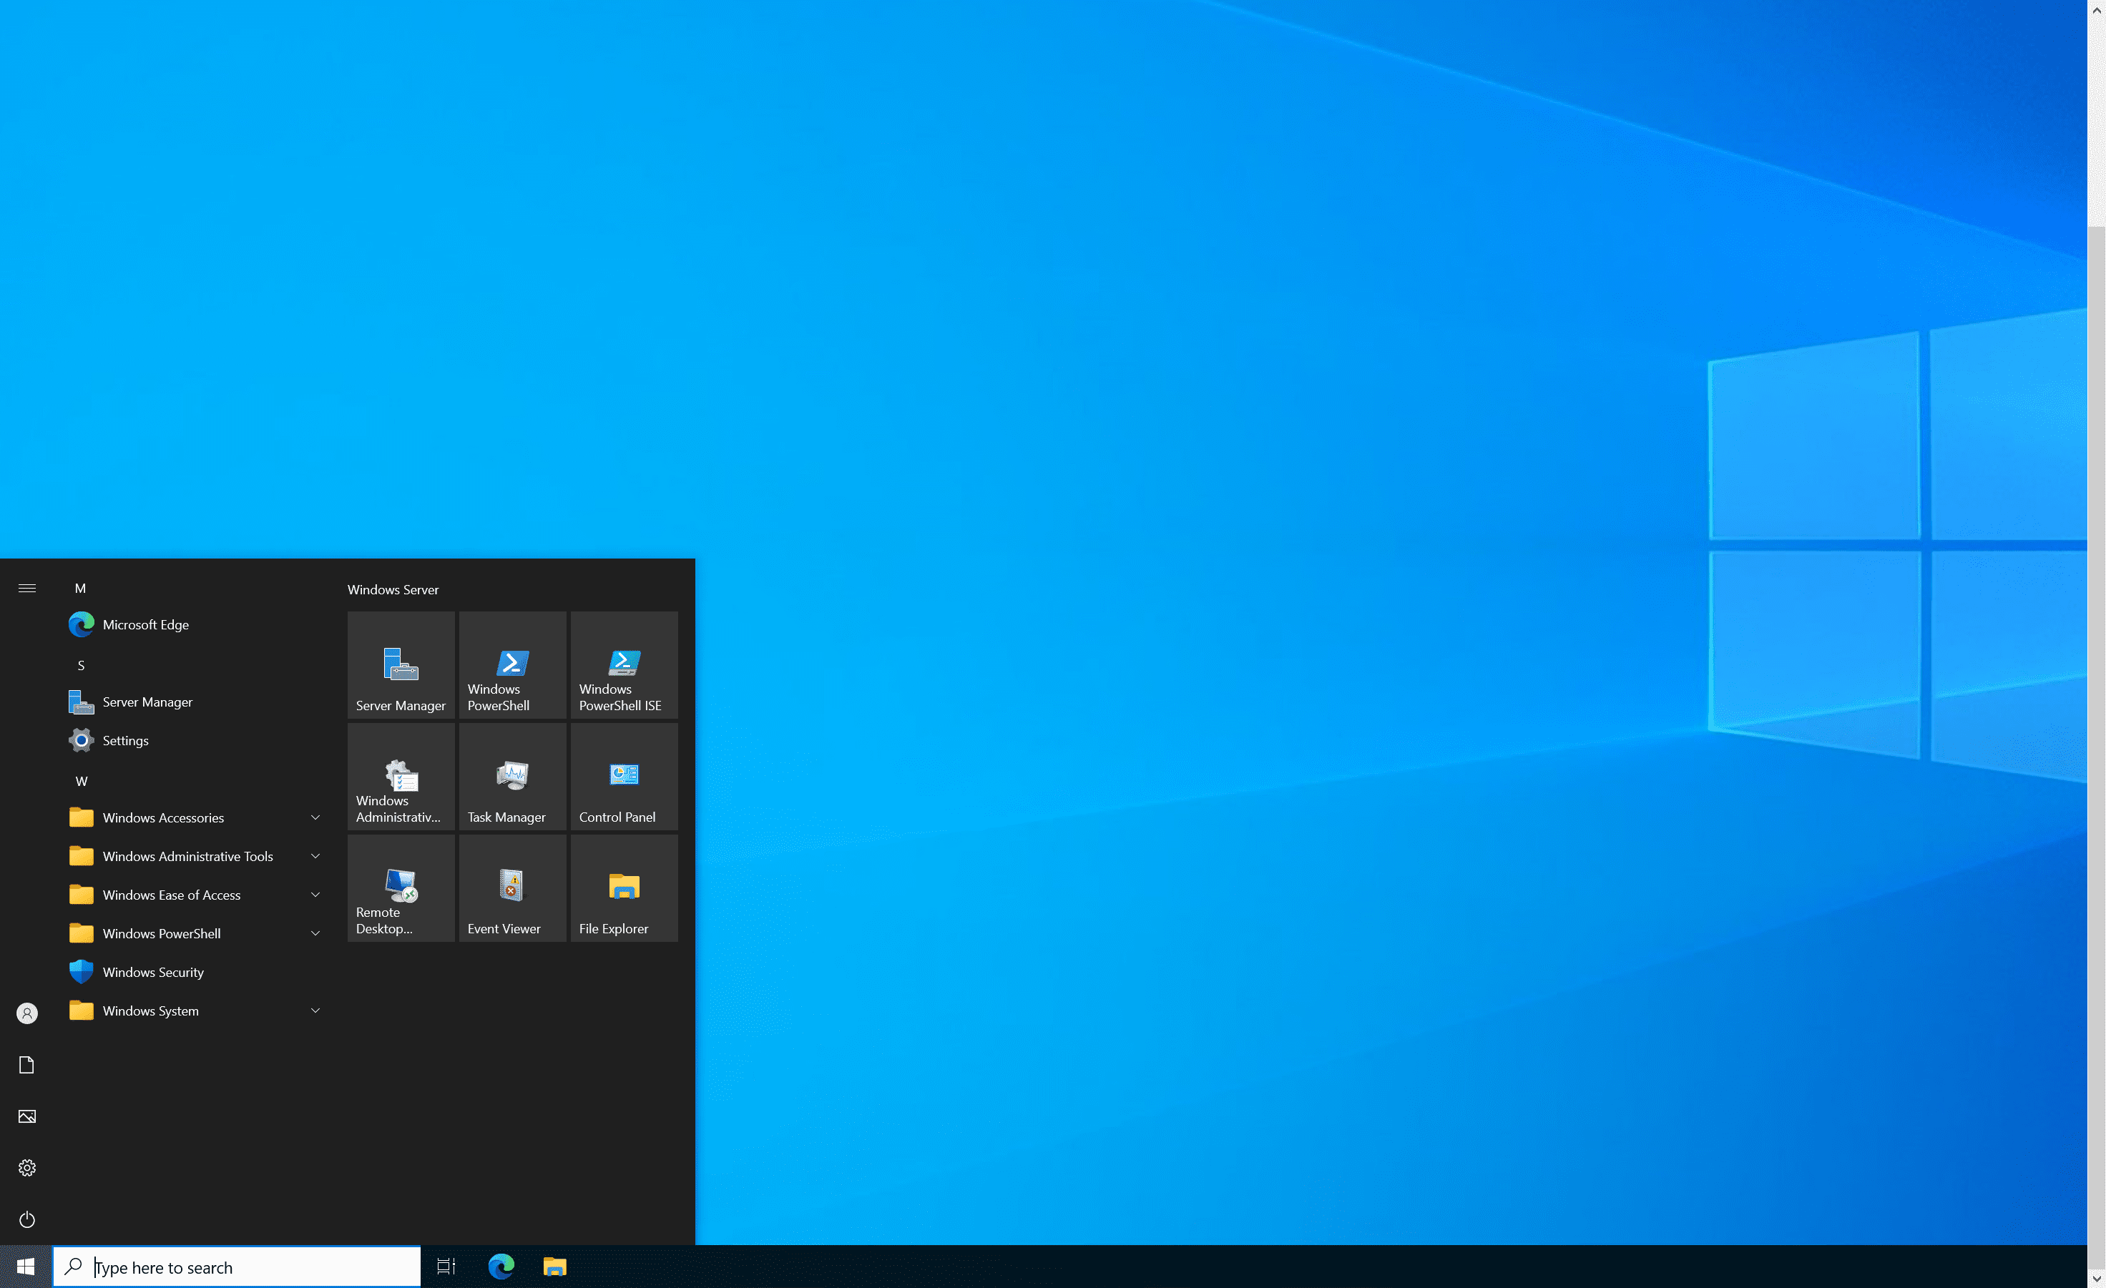Expand the Windows Accessories folder
The image size is (2106, 1288).
point(192,817)
